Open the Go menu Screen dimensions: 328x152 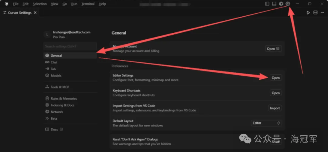tap(65, 4)
